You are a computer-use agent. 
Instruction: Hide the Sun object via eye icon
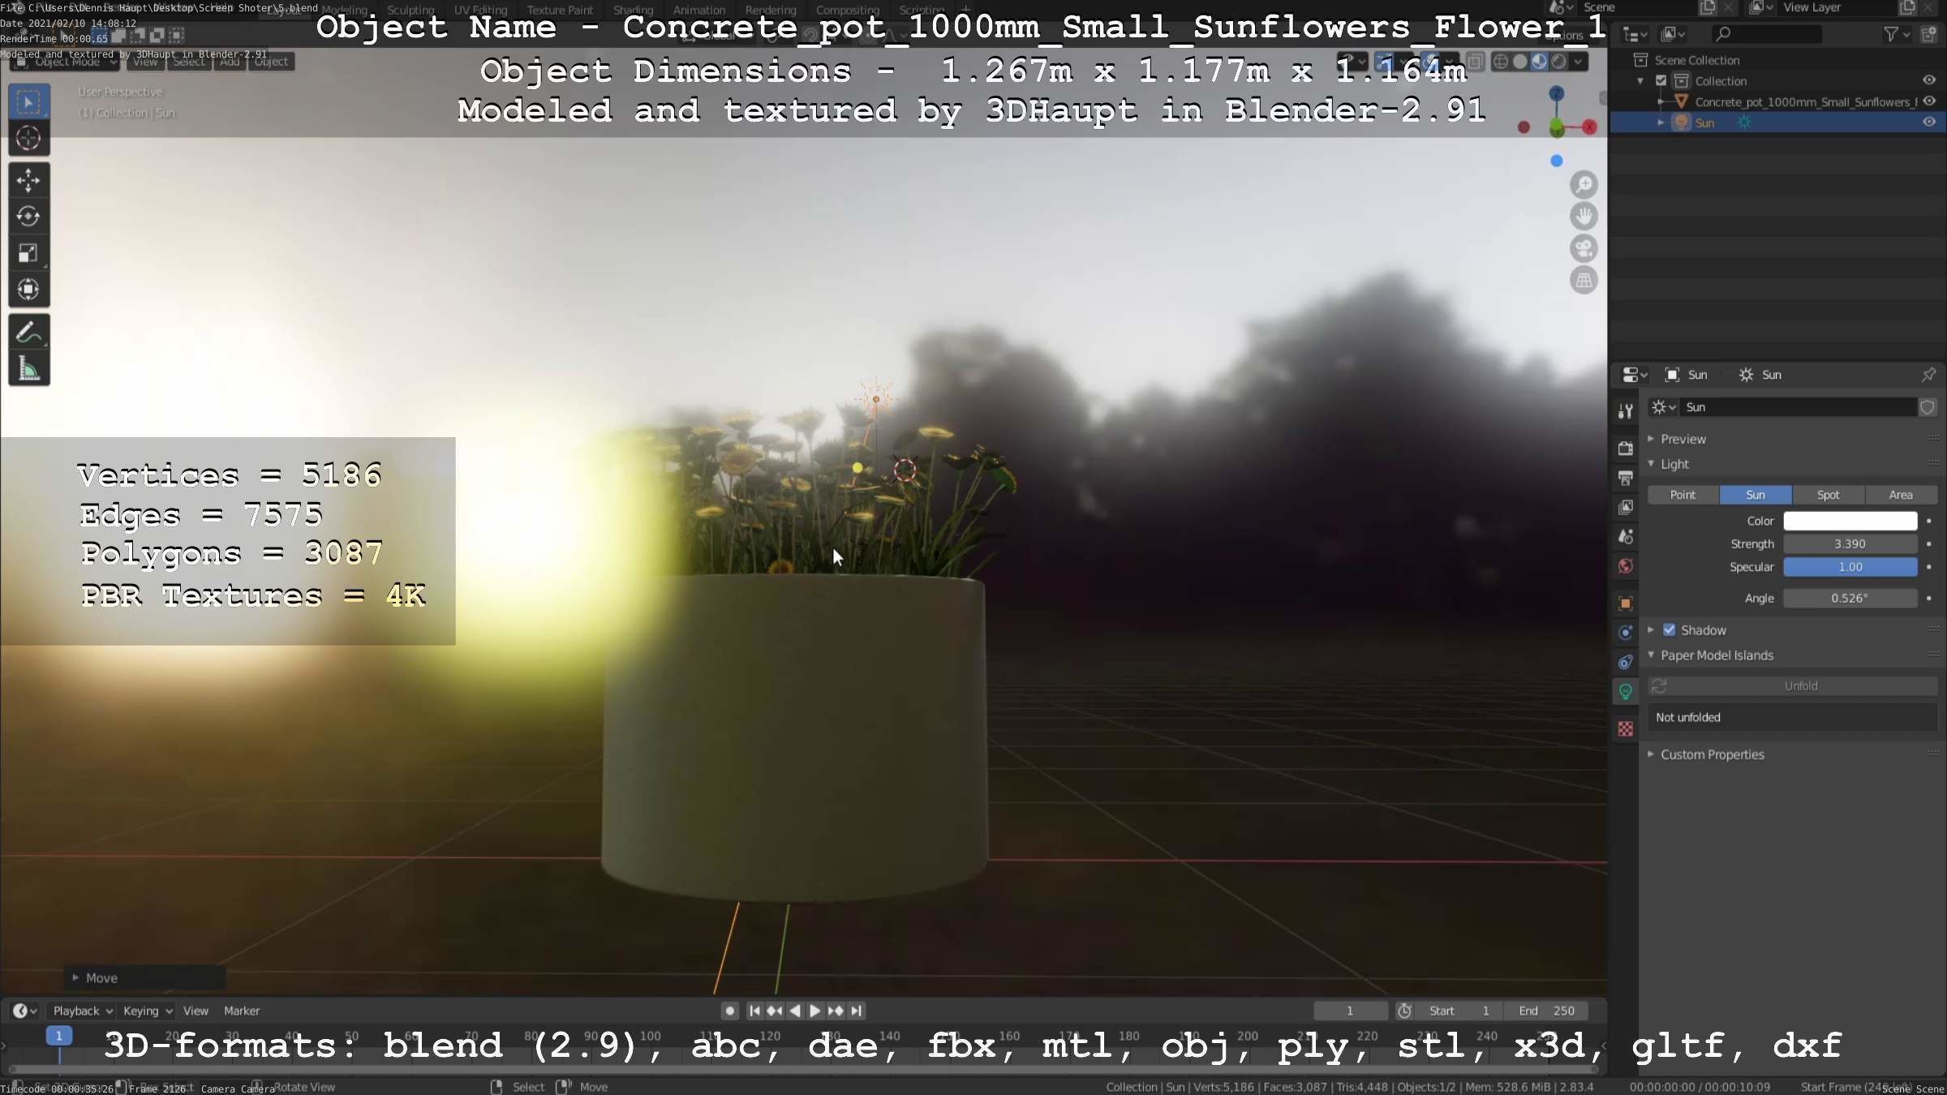click(x=1929, y=122)
